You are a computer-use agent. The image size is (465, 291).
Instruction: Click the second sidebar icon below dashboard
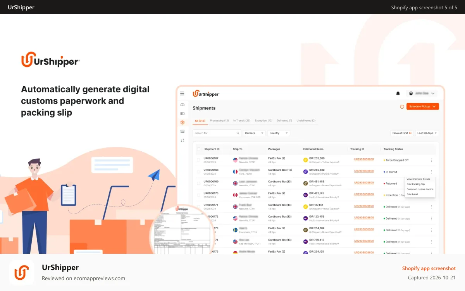[x=182, y=114]
